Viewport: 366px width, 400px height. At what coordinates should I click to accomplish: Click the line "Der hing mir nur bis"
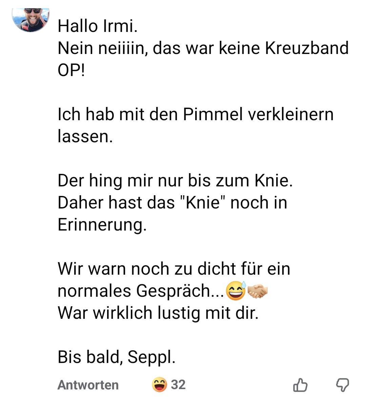pos(175,181)
